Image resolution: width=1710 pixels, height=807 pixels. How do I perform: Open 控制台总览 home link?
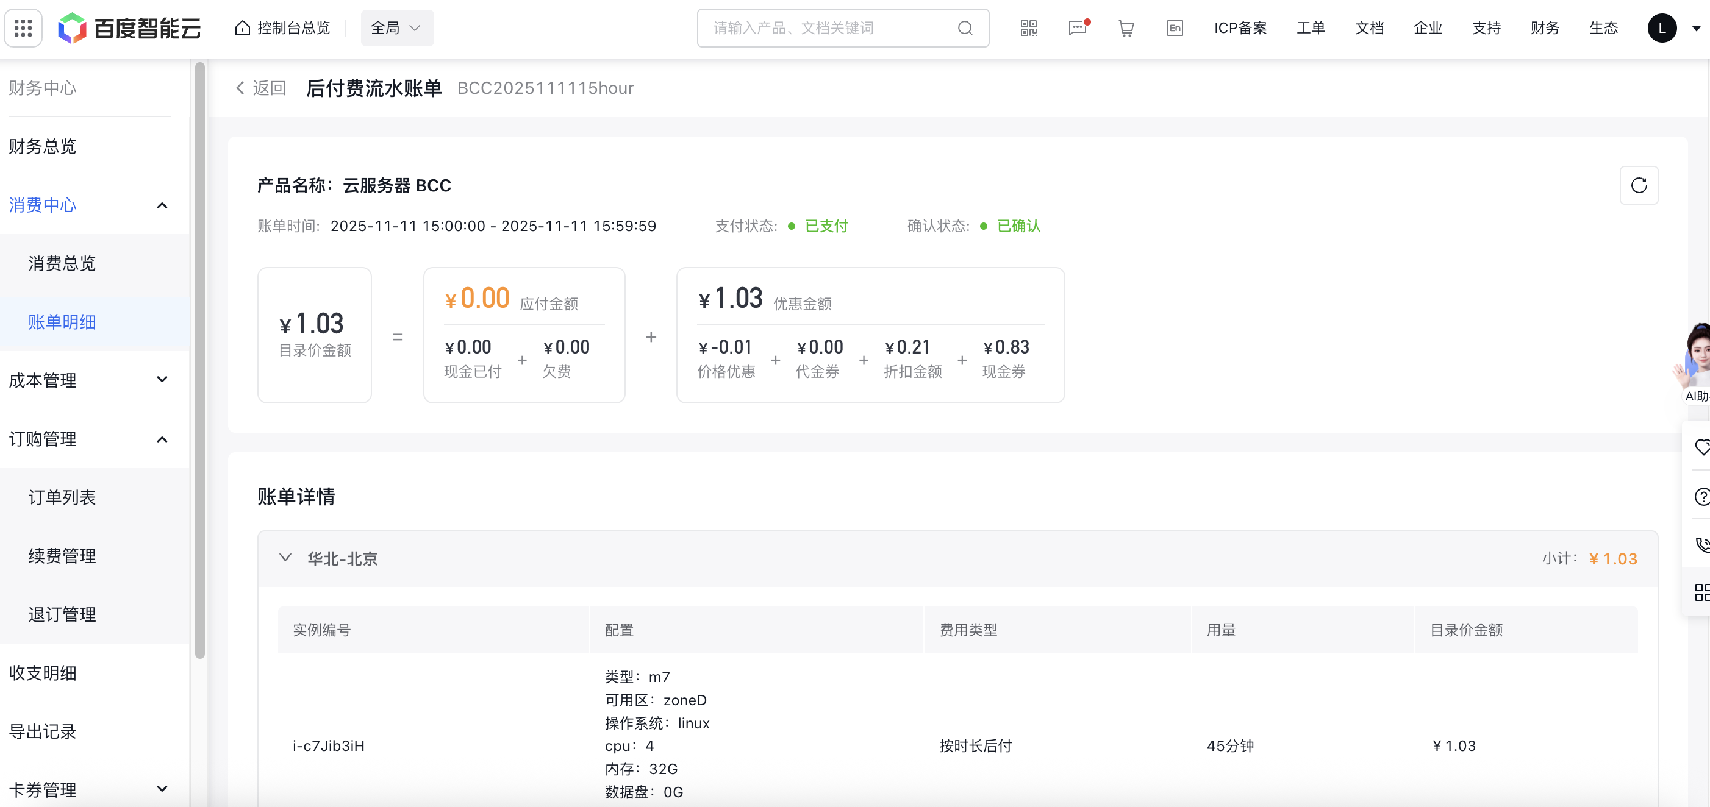pyautogui.click(x=283, y=28)
